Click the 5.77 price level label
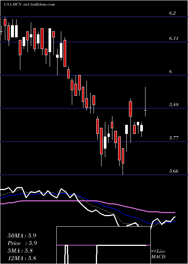 (174, 138)
